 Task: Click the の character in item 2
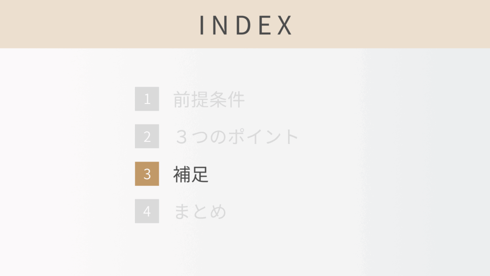click(x=218, y=137)
